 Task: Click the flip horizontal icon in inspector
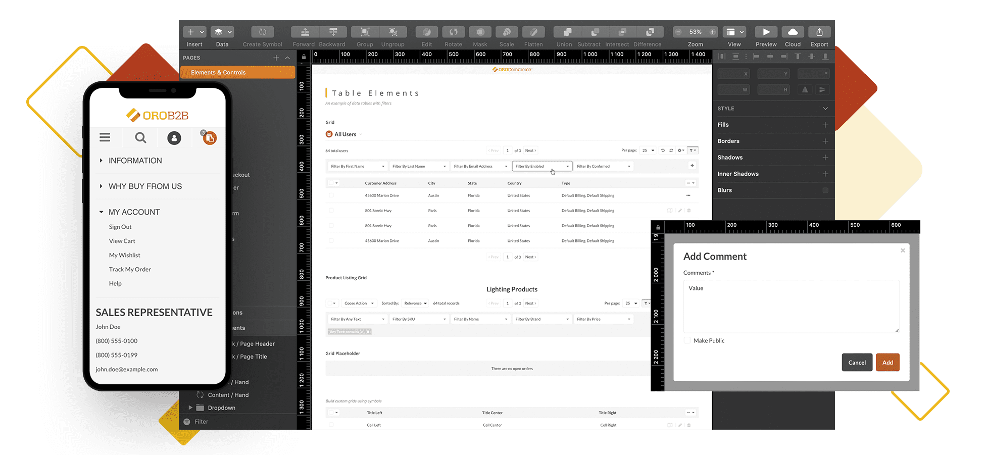point(805,90)
